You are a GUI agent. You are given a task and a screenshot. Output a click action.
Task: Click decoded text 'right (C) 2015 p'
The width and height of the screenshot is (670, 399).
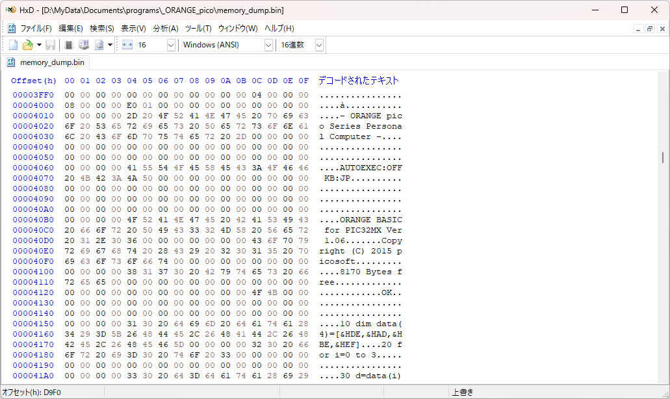coord(361,251)
